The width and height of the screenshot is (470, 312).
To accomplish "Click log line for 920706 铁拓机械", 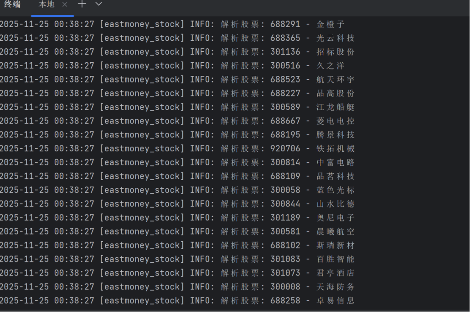I will click(177, 148).
